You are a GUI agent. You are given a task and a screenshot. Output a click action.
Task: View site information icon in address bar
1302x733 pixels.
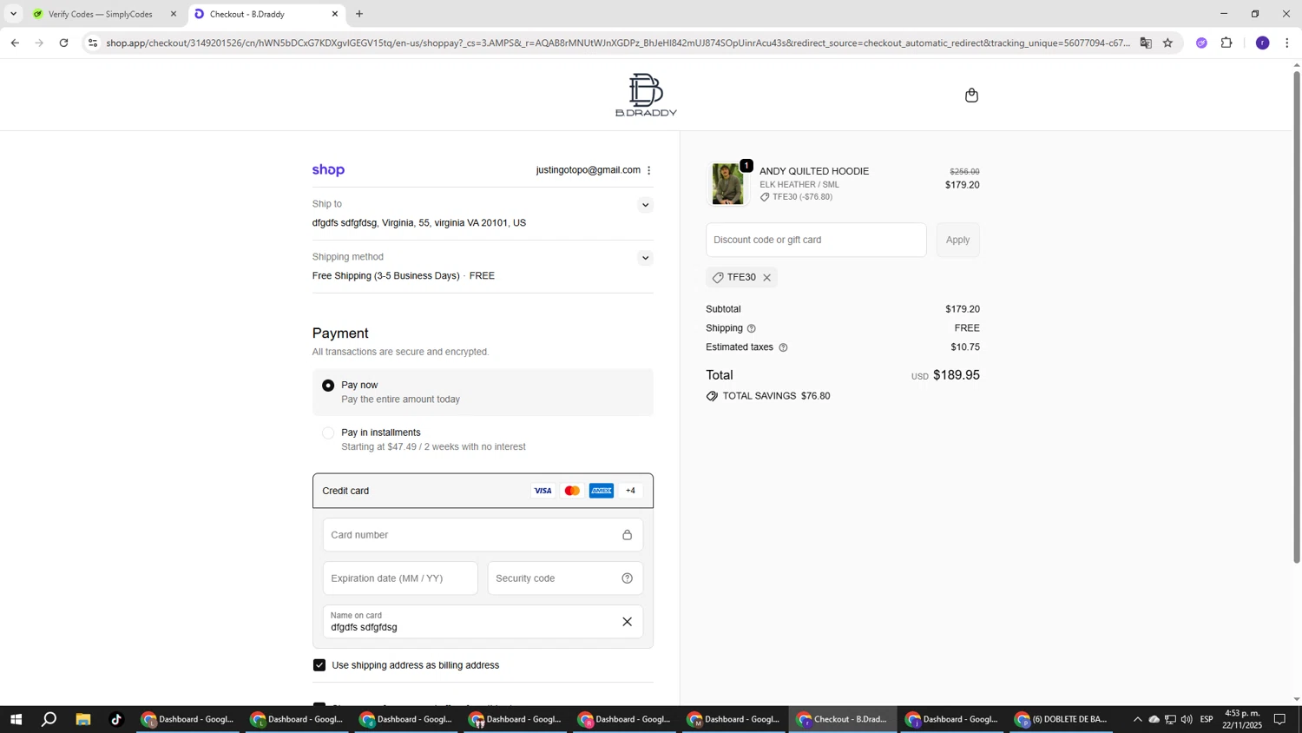click(x=93, y=43)
